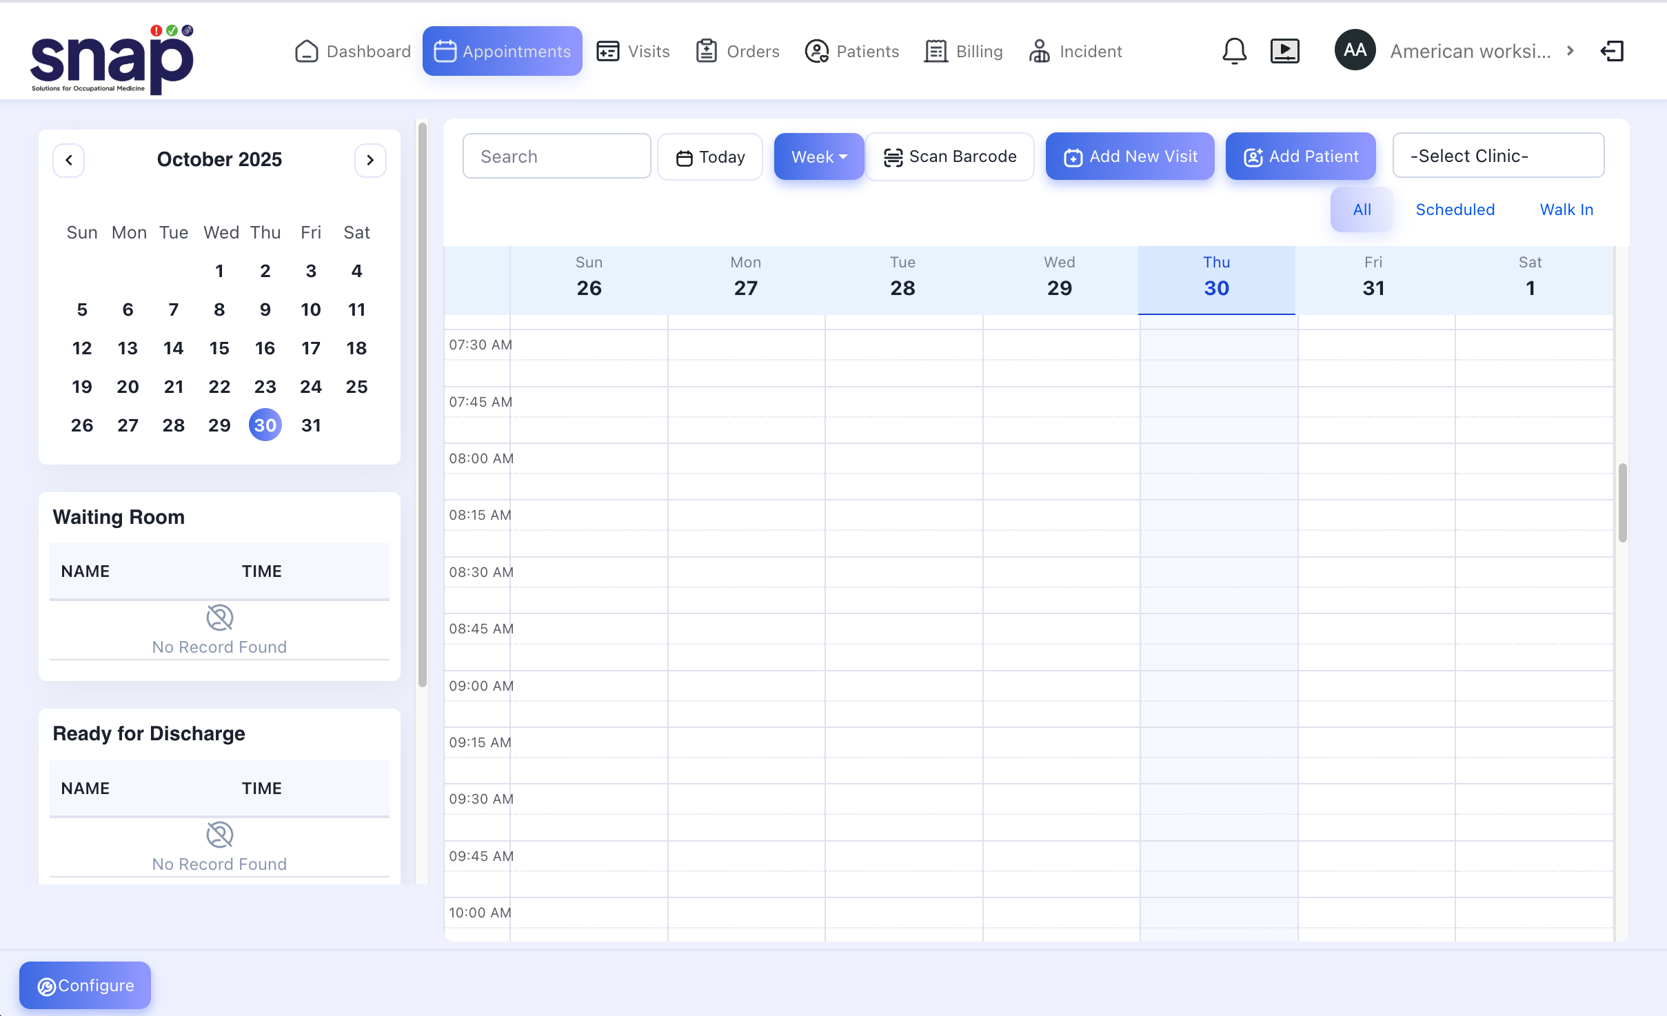Screen dimensions: 1667x1016
Task: Open the Dashboard home icon
Action: click(306, 51)
